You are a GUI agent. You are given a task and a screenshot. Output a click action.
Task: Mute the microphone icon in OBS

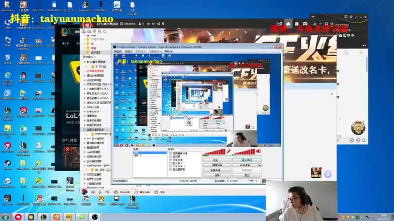pos(229,151)
